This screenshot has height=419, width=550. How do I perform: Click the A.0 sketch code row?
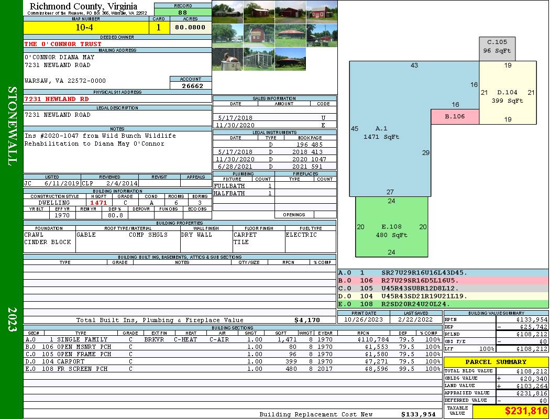443,273
